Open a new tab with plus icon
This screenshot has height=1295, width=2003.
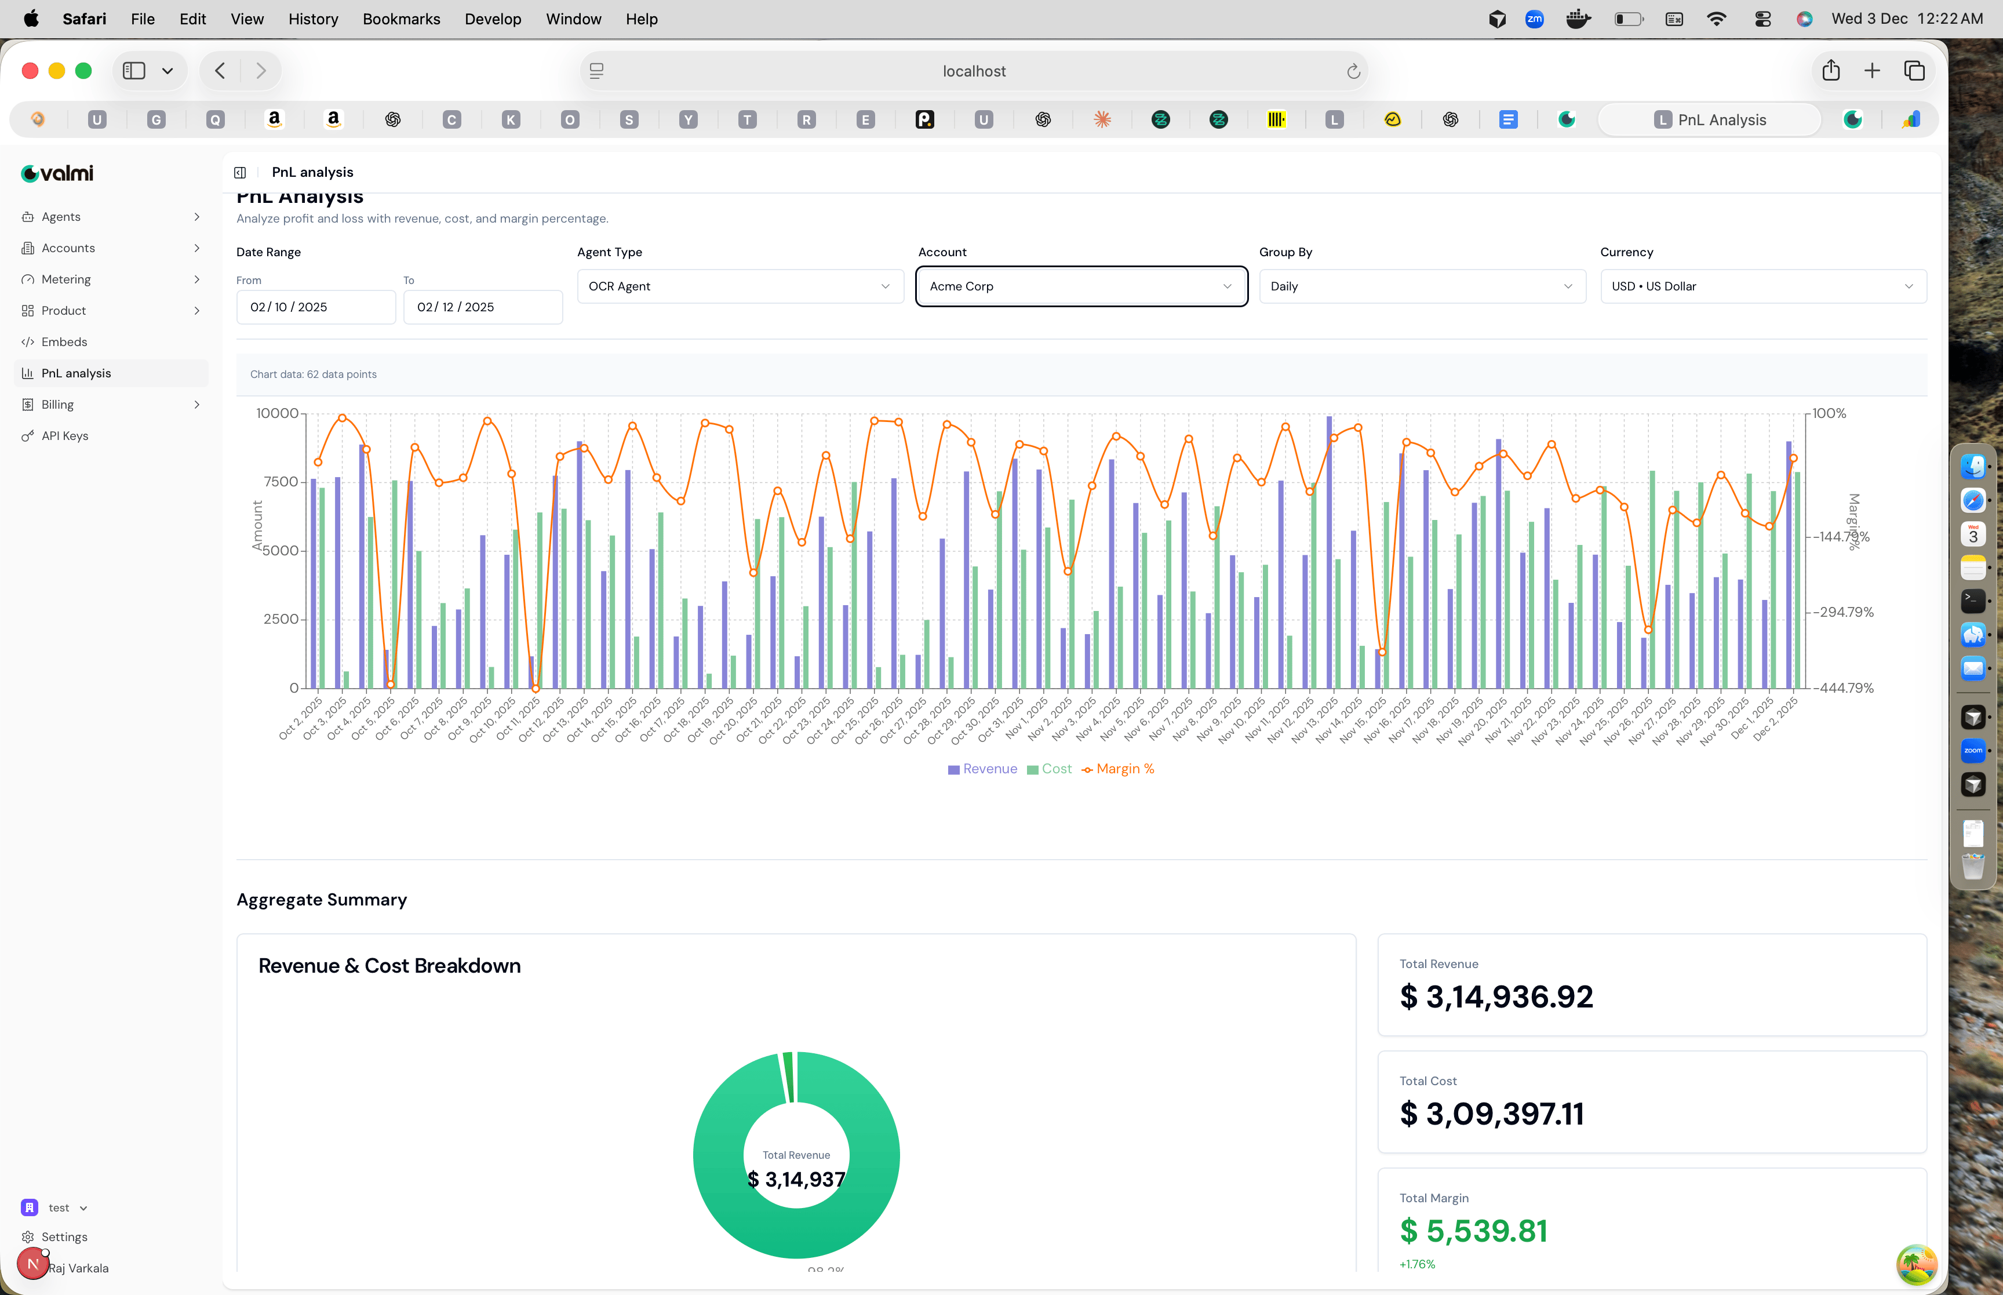coord(1872,71)
